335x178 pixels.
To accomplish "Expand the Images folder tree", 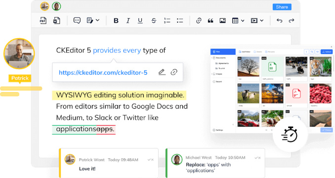I will (212, 74).
